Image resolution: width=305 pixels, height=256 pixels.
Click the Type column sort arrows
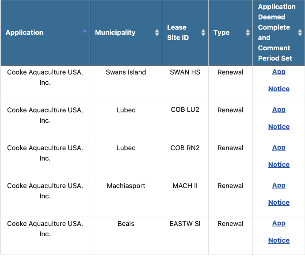pyautogui.click(x=248, y=33)
